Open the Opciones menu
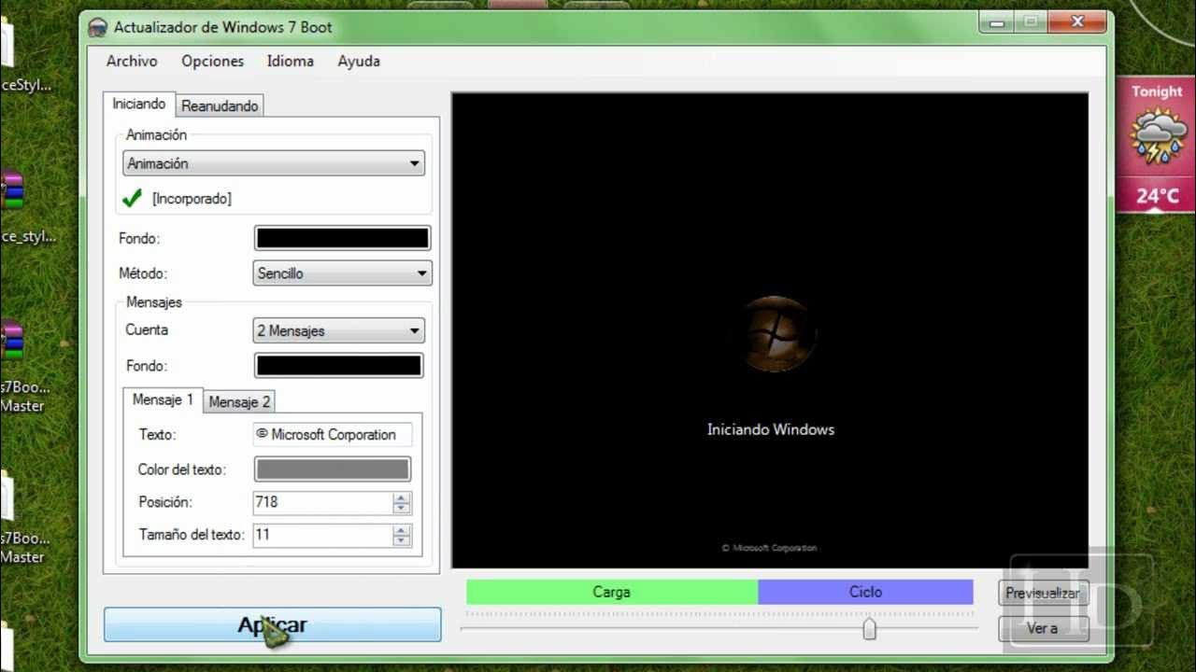This screenshot has width=1196, height=672. click(x=212, y=61)
